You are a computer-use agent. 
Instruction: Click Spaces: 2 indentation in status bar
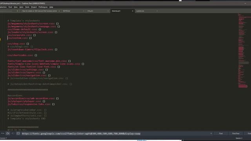point(239,138)
